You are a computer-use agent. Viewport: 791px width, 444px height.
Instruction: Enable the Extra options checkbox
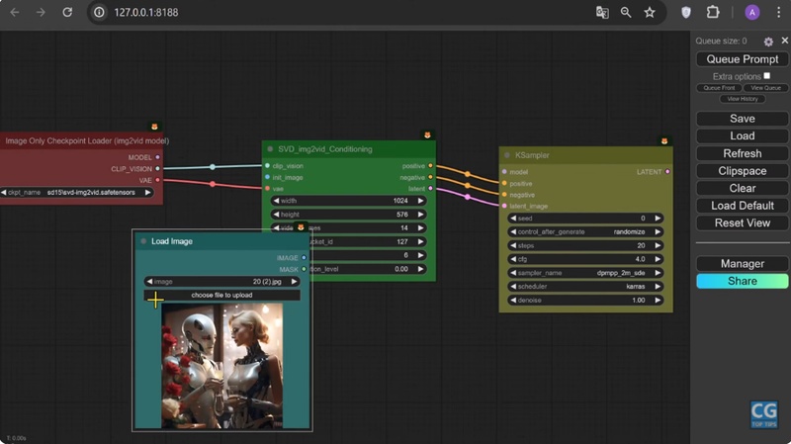766,75
